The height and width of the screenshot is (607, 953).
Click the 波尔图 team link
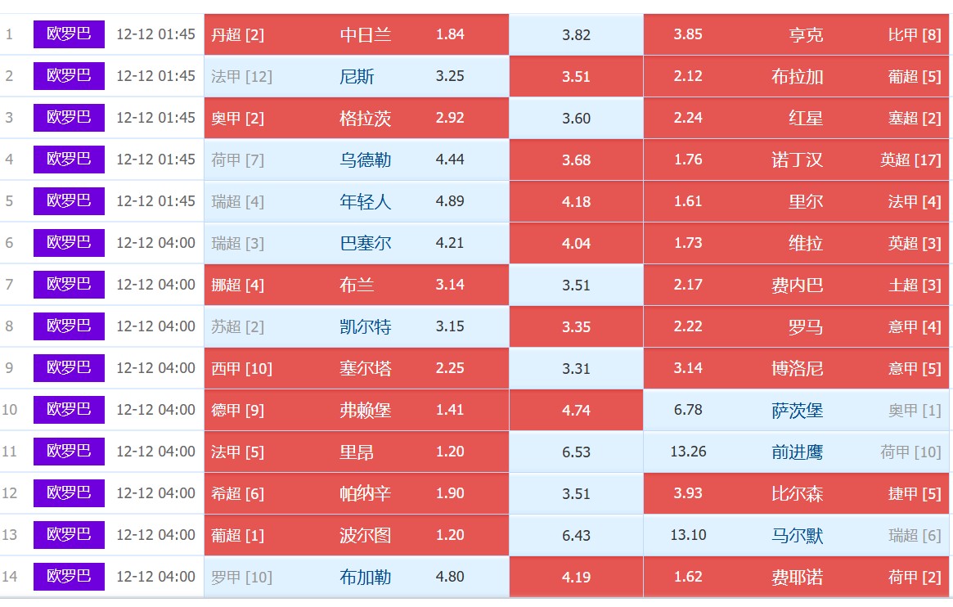click(366, 535)
